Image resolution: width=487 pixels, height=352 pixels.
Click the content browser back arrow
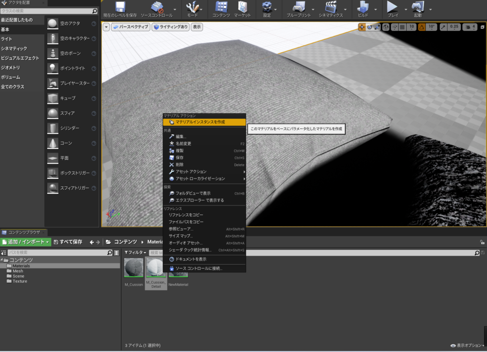click(92, 242)
